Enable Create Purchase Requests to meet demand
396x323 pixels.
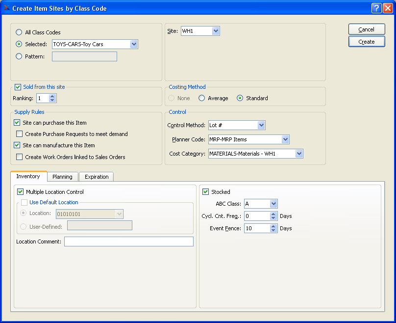point(19,134)
